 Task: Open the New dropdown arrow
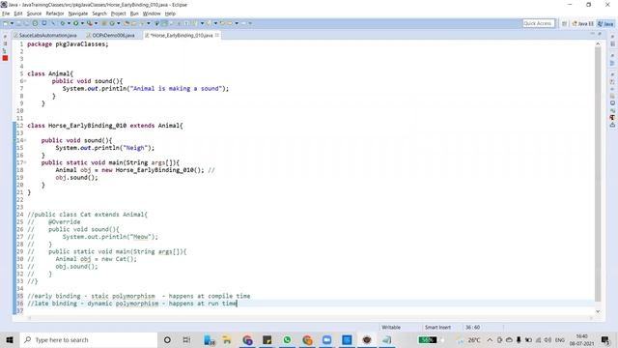click(12, 23)
